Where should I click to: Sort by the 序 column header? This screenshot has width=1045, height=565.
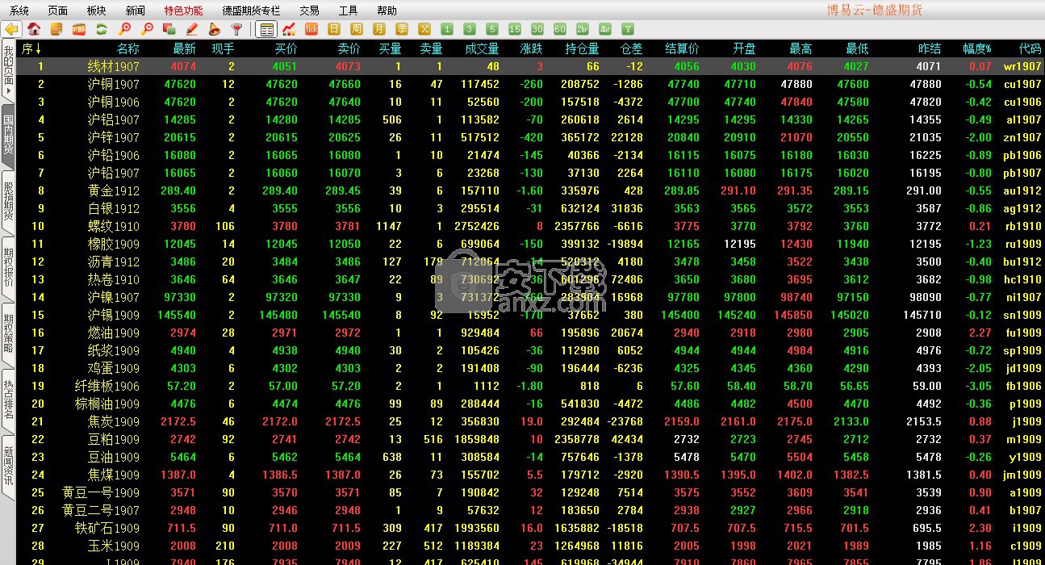[31, 48]
